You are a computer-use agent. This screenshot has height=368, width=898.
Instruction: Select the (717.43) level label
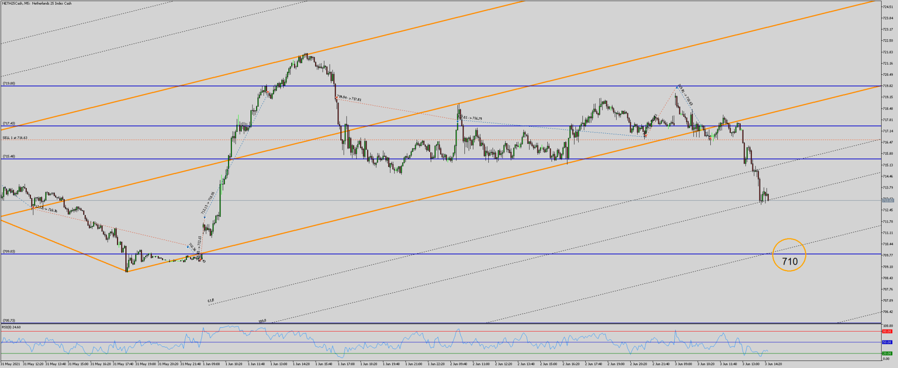pyautogui.click(x=9, y=123)
